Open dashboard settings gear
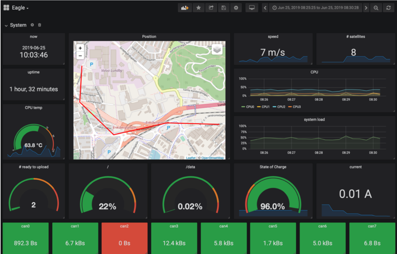This screenshot has height=254, width=397. [236, 8]
